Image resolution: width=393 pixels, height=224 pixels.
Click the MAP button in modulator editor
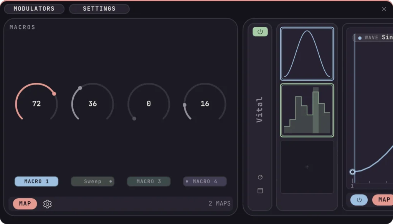coord(383,200)
